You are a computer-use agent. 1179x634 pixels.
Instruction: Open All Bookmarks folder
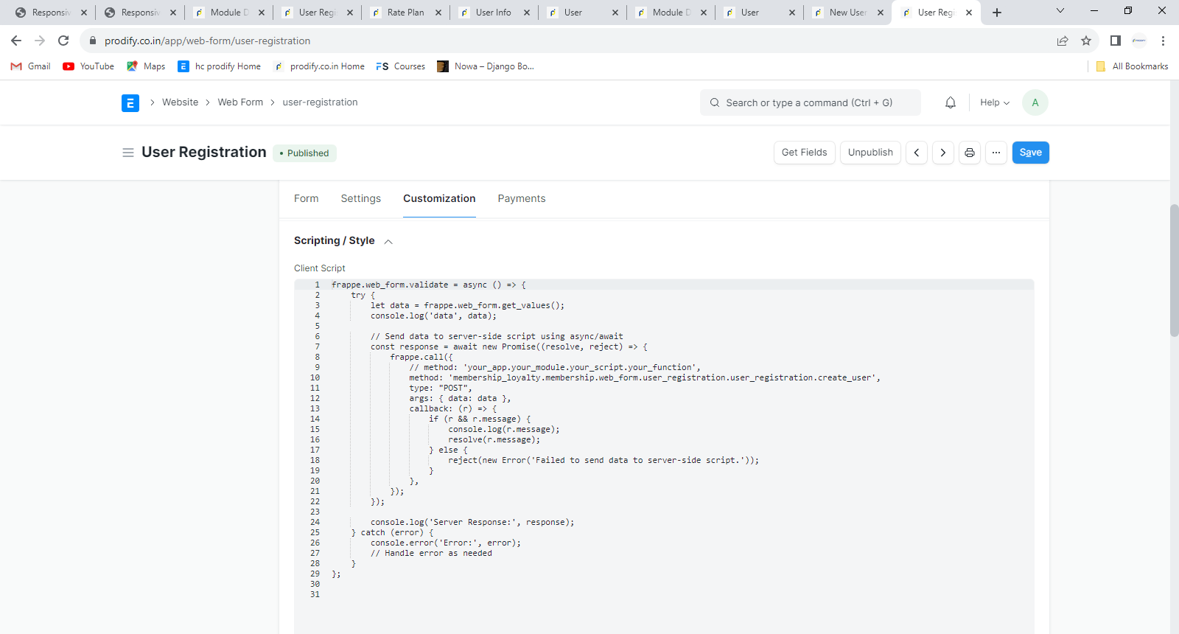[1133, 66]
